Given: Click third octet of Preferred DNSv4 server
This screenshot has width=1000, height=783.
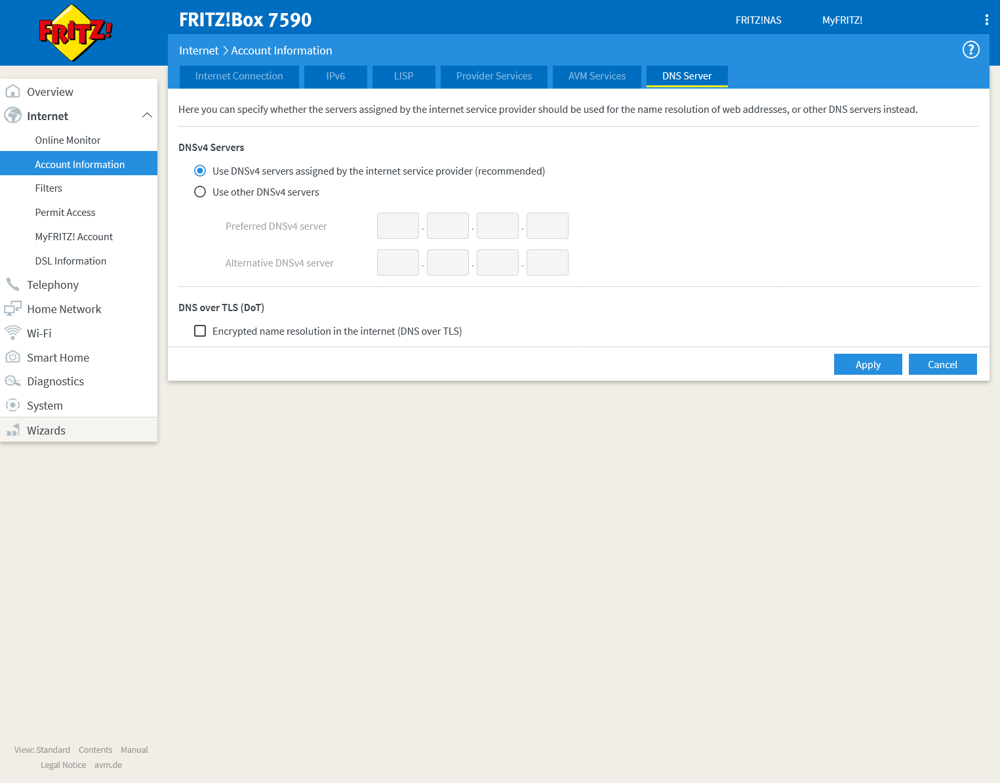Looking at the screenshot, I should [498, 226].
